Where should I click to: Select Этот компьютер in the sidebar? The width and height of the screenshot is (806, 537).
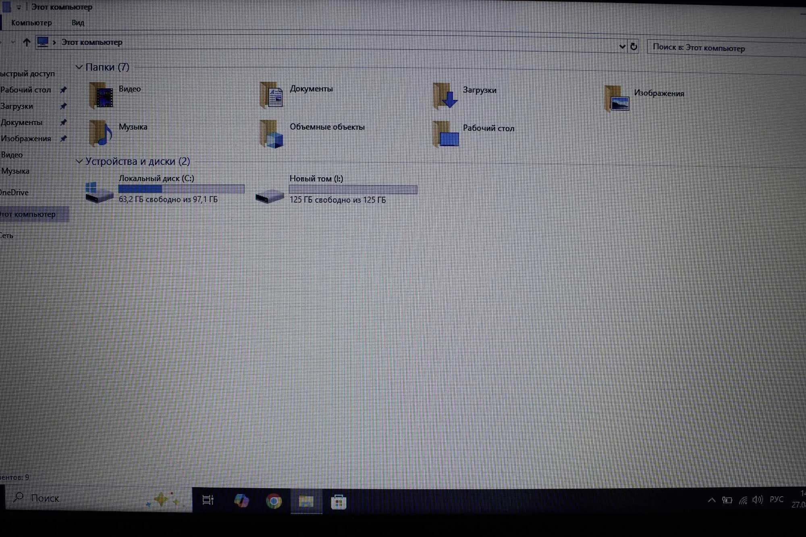pos(27,214)
